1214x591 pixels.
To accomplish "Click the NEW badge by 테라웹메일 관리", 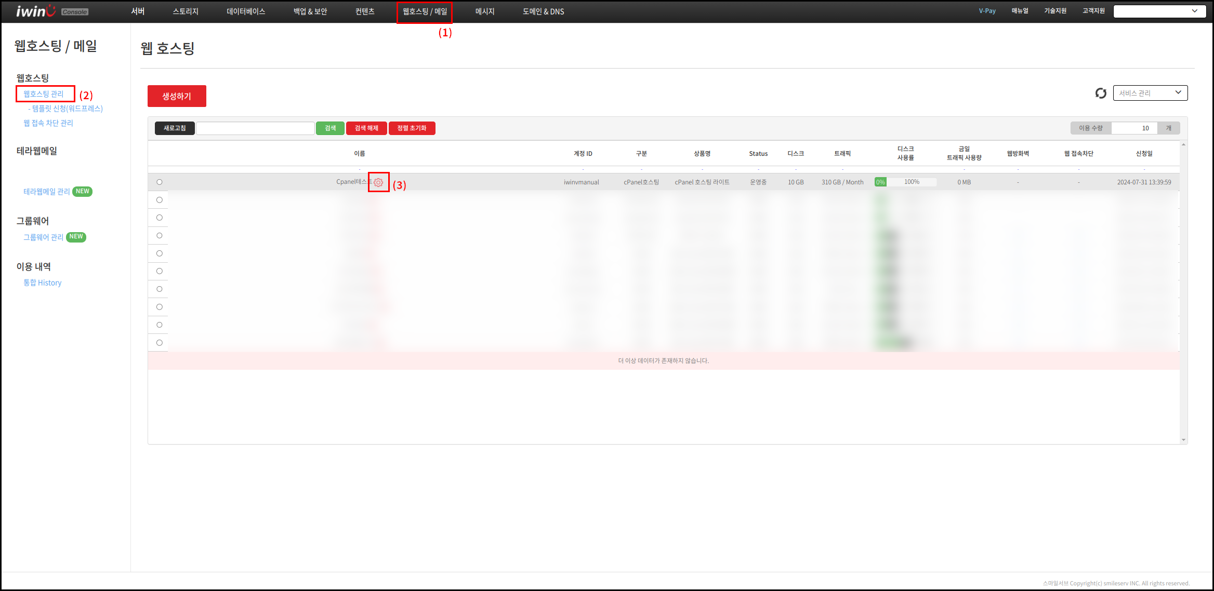I will [82, 191].
